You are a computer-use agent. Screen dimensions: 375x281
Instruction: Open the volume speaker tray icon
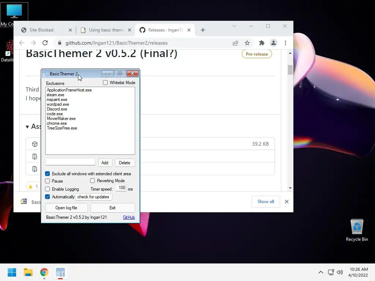tap(339, 272)
